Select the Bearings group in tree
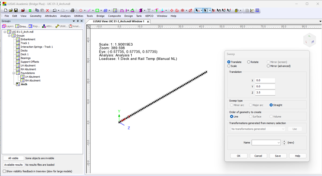This screenshot has height=176, width=322. pyautogui.click(x=26, y=58)
